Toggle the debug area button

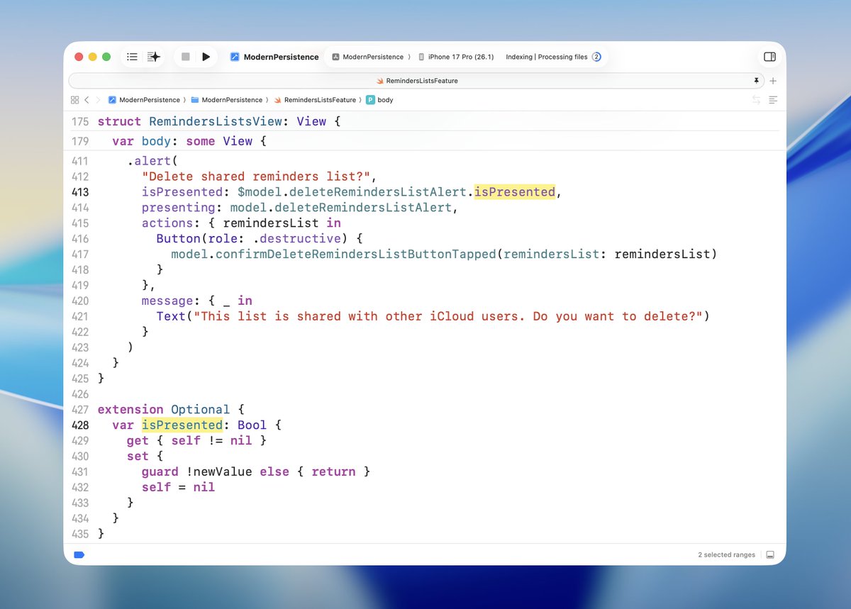pos(771,554)
